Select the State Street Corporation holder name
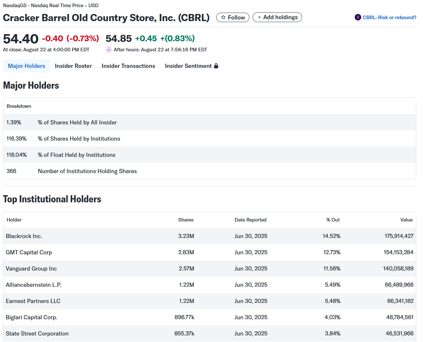 point(37,334)
